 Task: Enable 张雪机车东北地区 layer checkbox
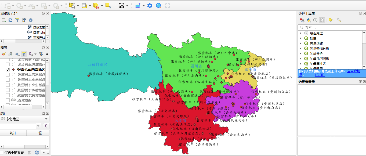coord(8,95)
